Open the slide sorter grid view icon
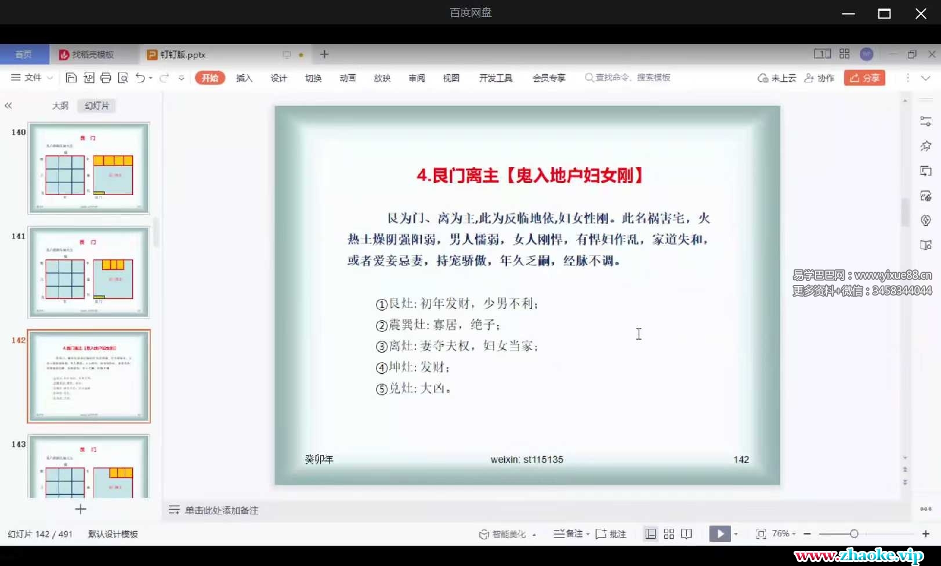Screen dimensions: 941x566 pyautogui.click(x=669, y=534)
